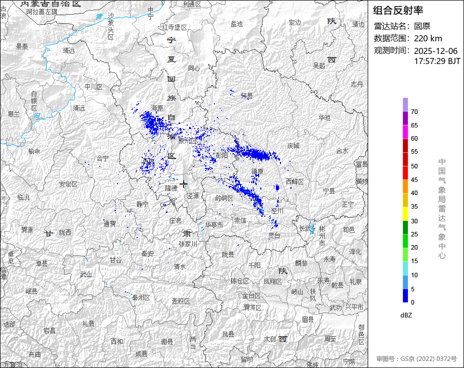Click the map label 庄浪
Screen dimensions: 464x368
(175, 221)
